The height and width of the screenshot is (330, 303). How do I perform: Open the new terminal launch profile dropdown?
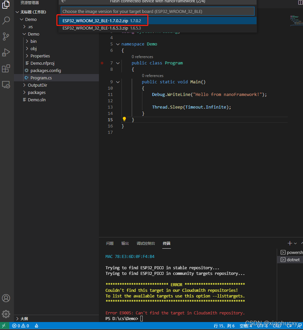point(295,243)
